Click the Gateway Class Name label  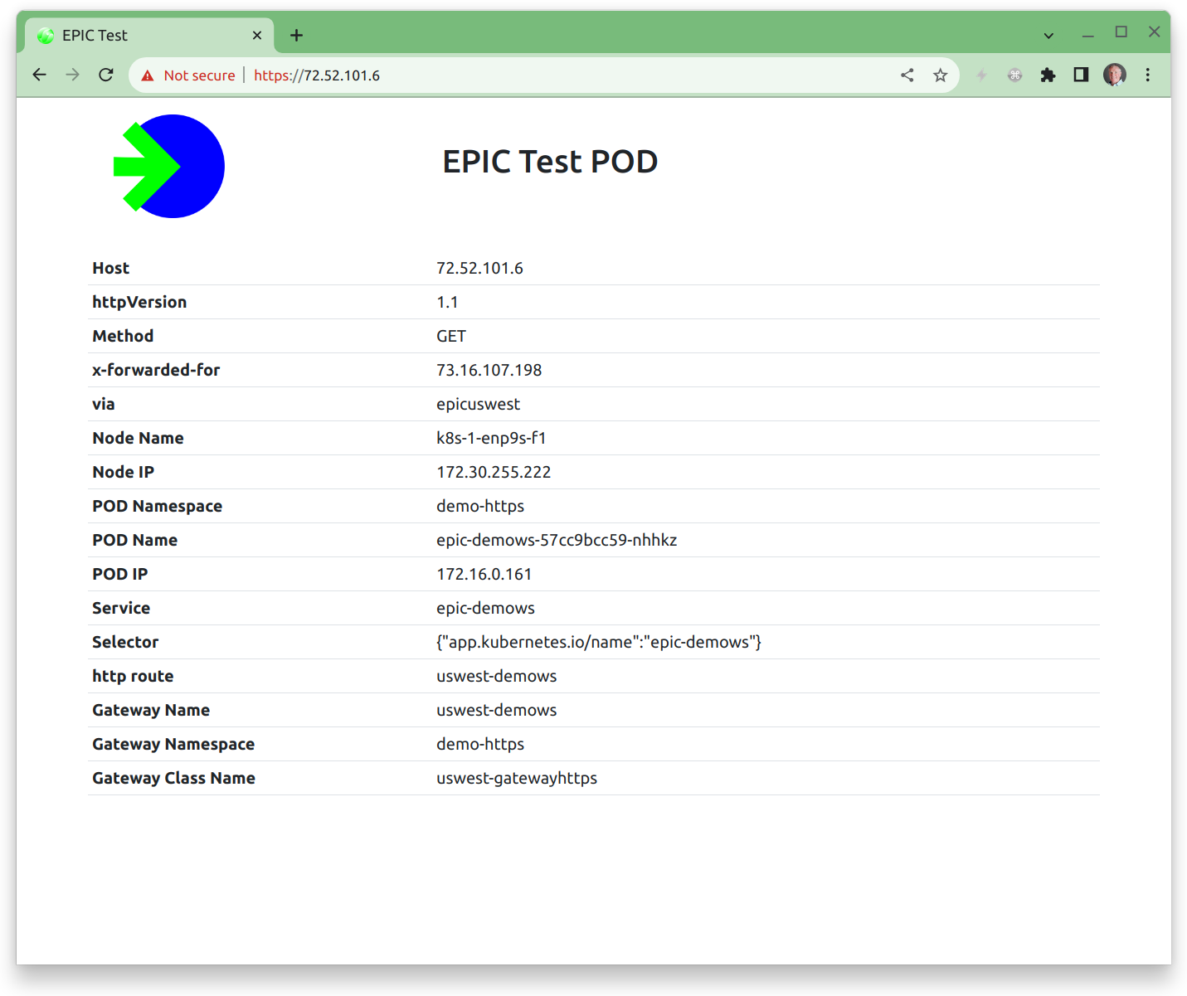point(174,778)
